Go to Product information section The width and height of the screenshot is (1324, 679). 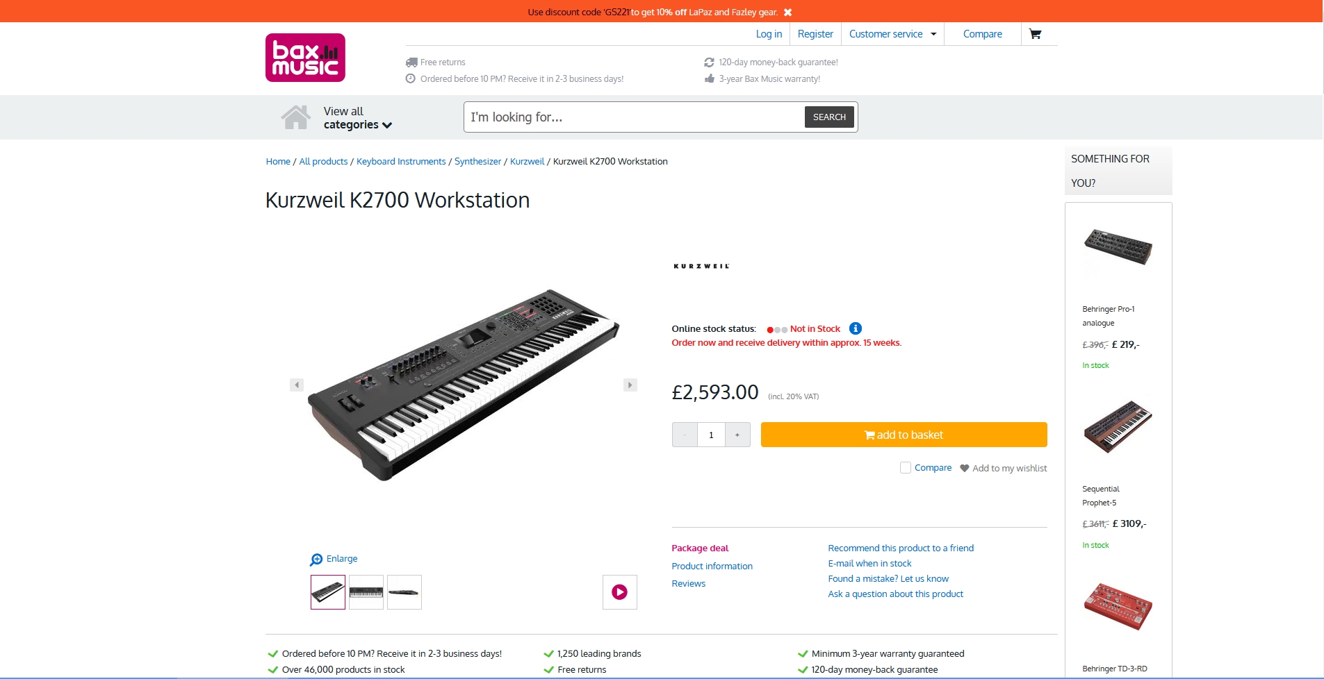point(712,567)
